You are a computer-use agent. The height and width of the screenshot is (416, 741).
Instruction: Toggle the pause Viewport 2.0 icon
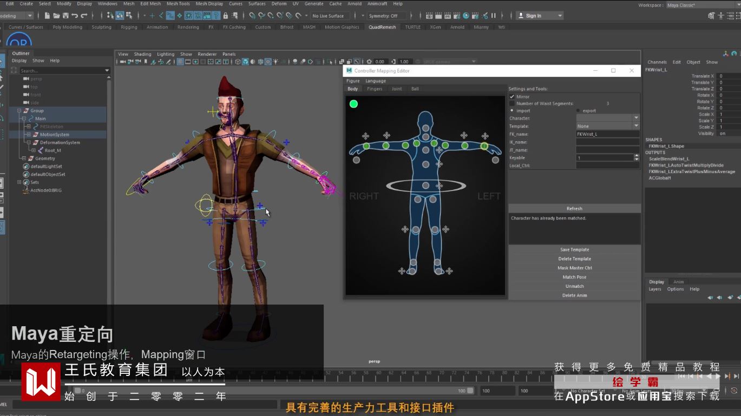click(x=493, y=16)
